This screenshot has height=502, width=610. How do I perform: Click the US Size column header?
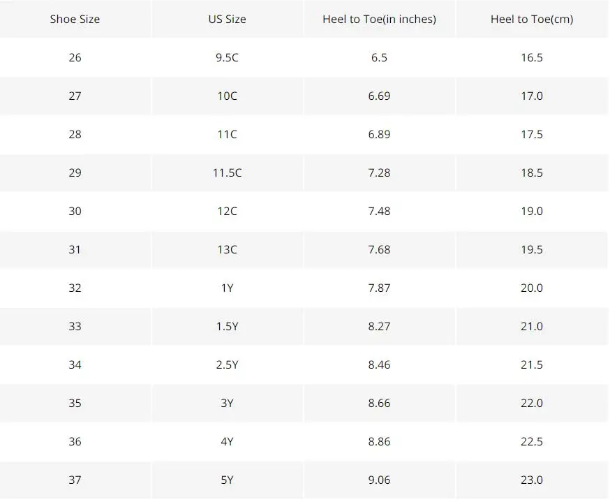pos(228,19)
